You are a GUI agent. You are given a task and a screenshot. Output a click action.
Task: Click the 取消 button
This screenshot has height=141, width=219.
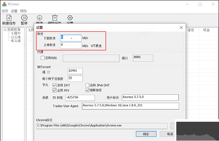coord(167,134)
